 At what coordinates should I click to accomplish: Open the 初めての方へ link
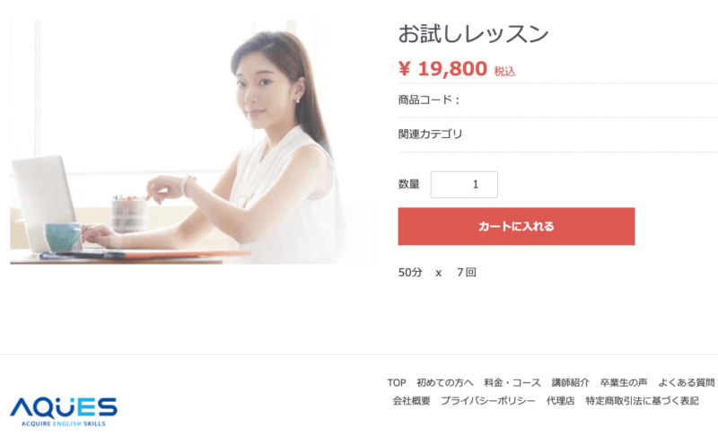[444, 382]
